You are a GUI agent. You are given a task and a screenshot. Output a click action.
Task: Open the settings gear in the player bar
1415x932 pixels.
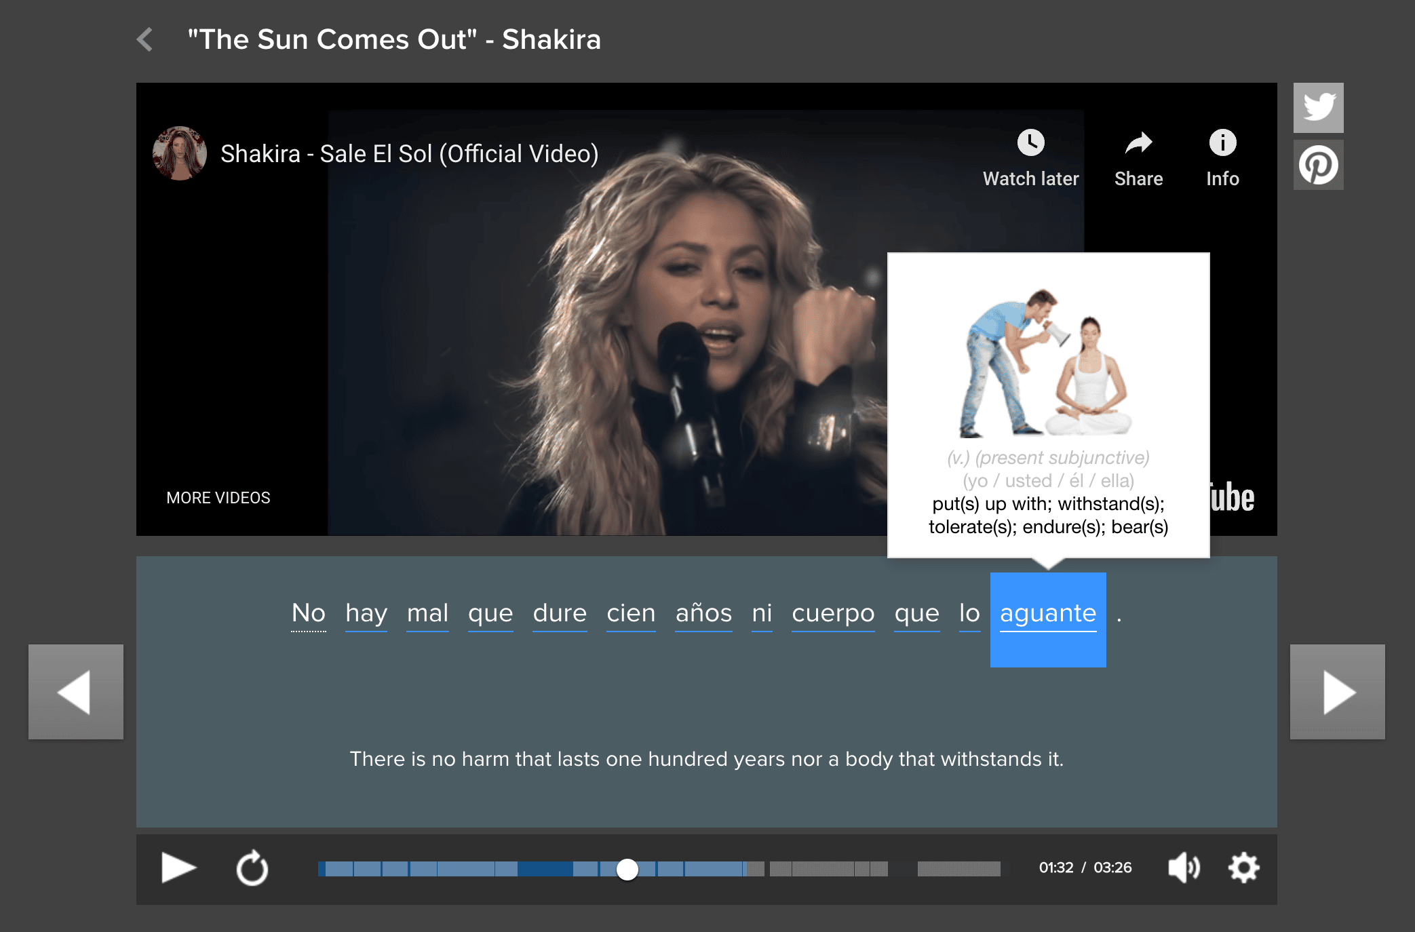[x=1243, y=868]
